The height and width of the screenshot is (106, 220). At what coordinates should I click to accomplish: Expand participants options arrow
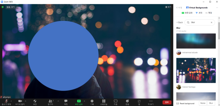(x=58, y=101)
